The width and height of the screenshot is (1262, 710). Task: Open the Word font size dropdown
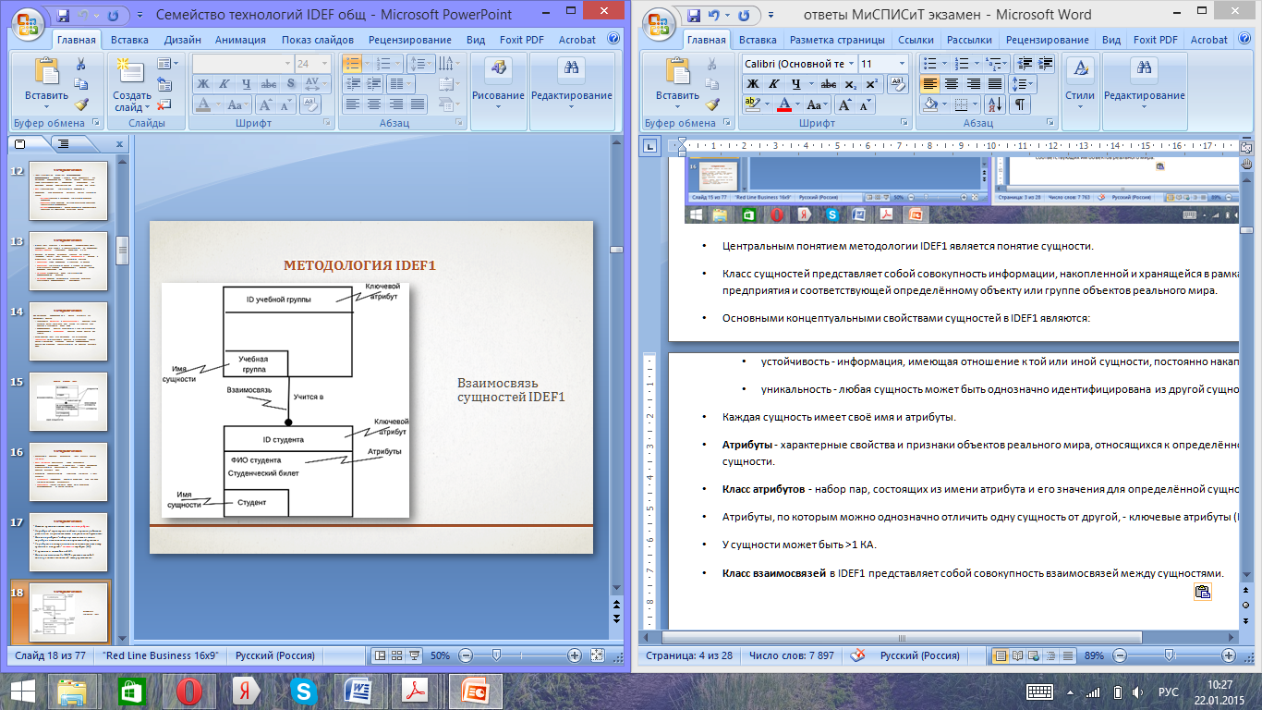[902, 64]
